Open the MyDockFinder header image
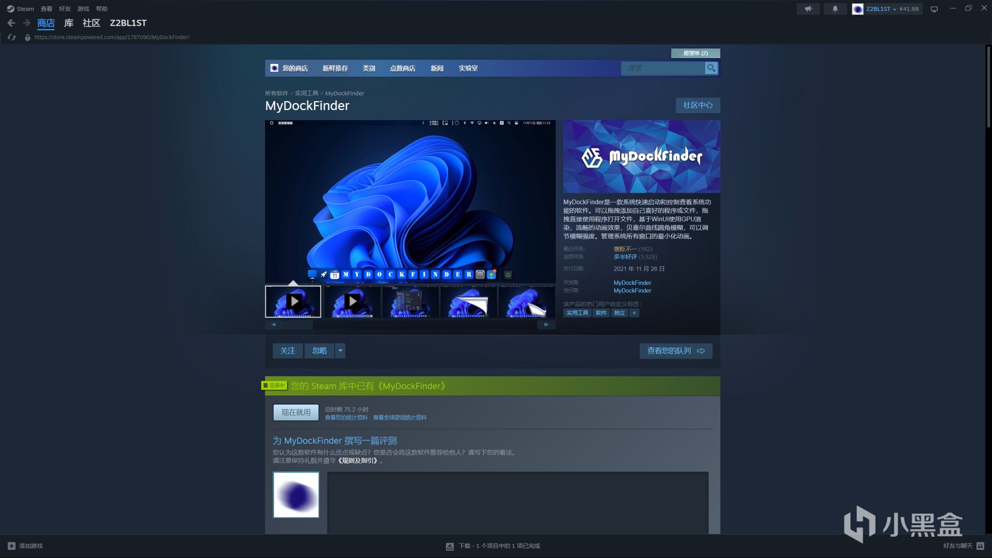The image size is (992, 558). pyautogui.click(x=641, y=156)
